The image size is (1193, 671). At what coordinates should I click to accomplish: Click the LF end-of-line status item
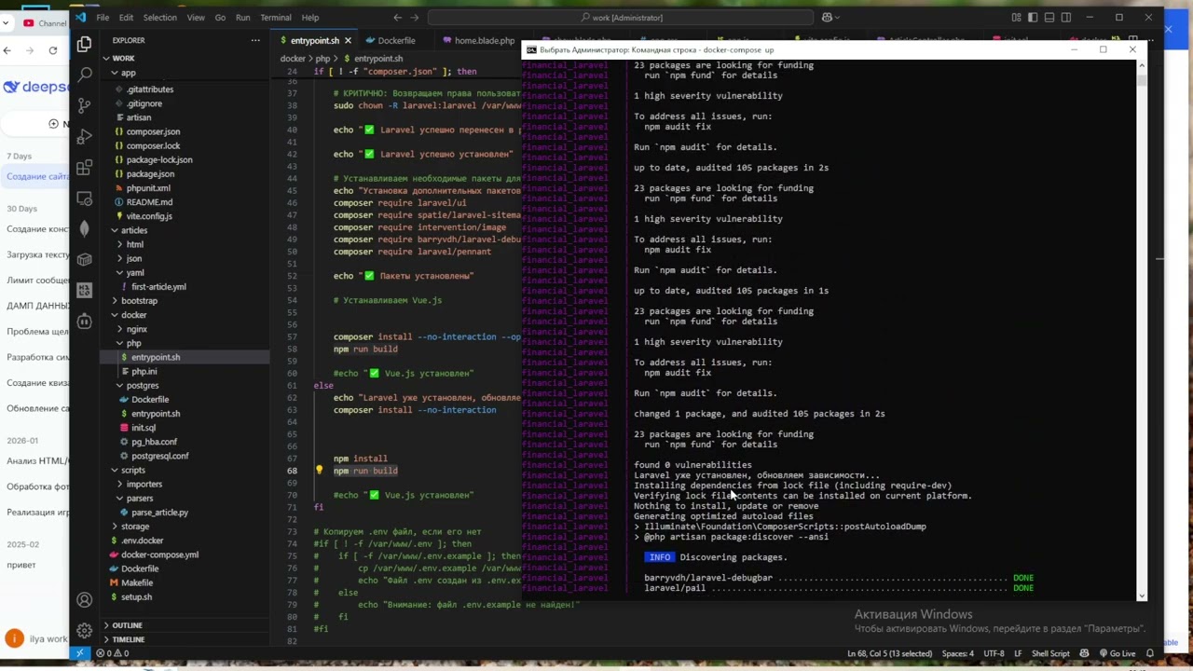tap(1018, 653)
